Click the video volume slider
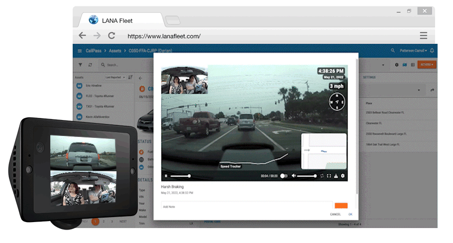Viewport: 453px width, 243px height. [307, 176]
